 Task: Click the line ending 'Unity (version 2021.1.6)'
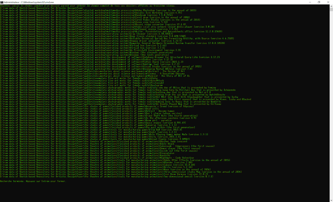point(90,137)
